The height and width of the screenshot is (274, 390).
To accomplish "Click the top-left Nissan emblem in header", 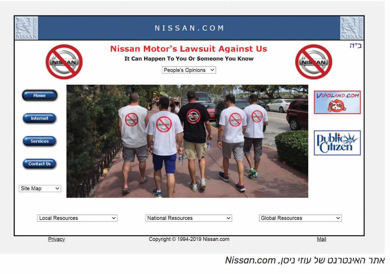I will (27, 28).
